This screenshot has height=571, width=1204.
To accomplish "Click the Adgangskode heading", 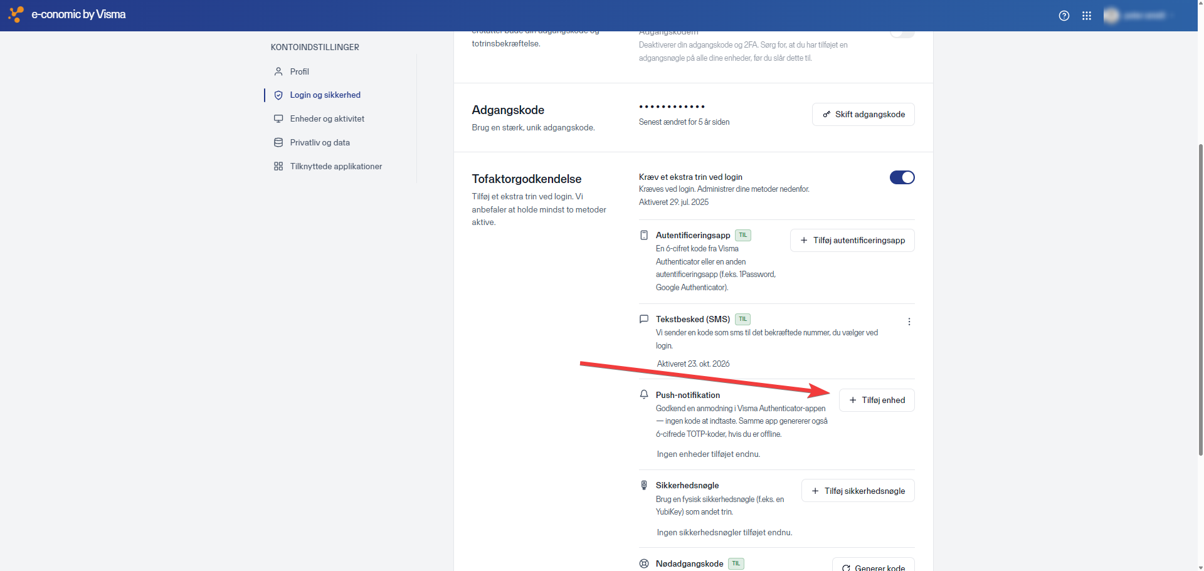I will [508, 110].
